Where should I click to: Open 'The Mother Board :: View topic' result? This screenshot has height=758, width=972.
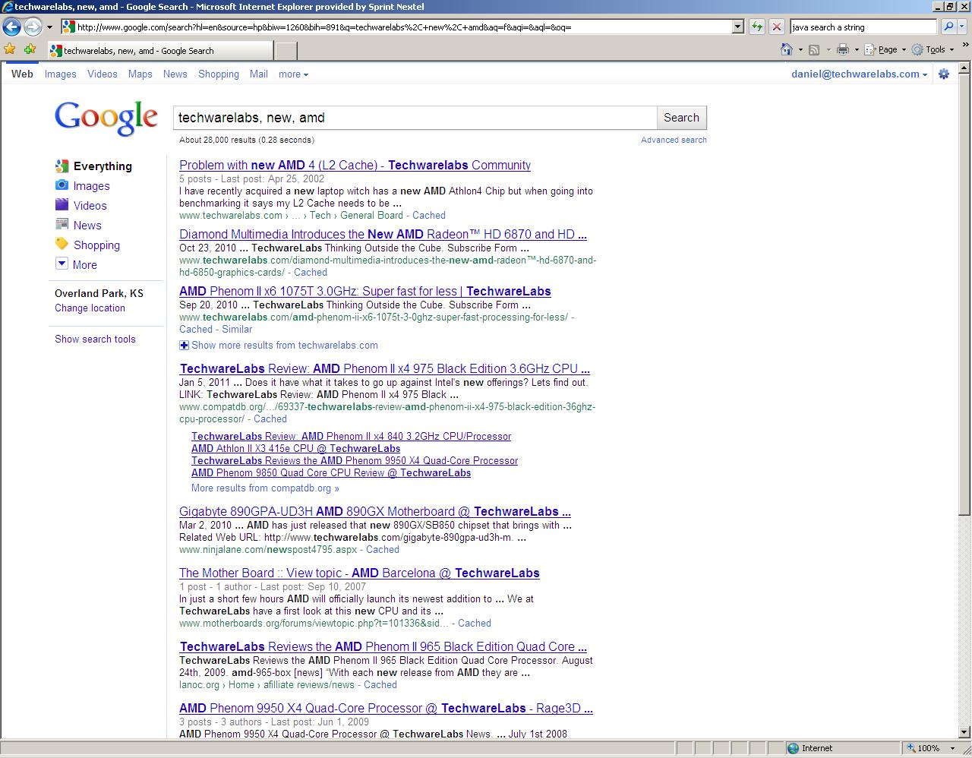click(x=359, y=573)
